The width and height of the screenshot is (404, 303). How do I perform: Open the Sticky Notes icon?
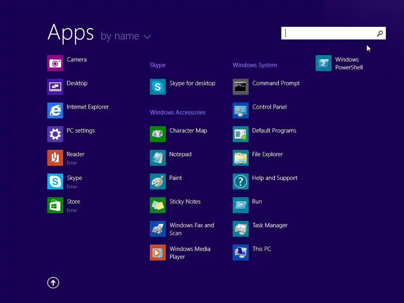tap(158, 205)
